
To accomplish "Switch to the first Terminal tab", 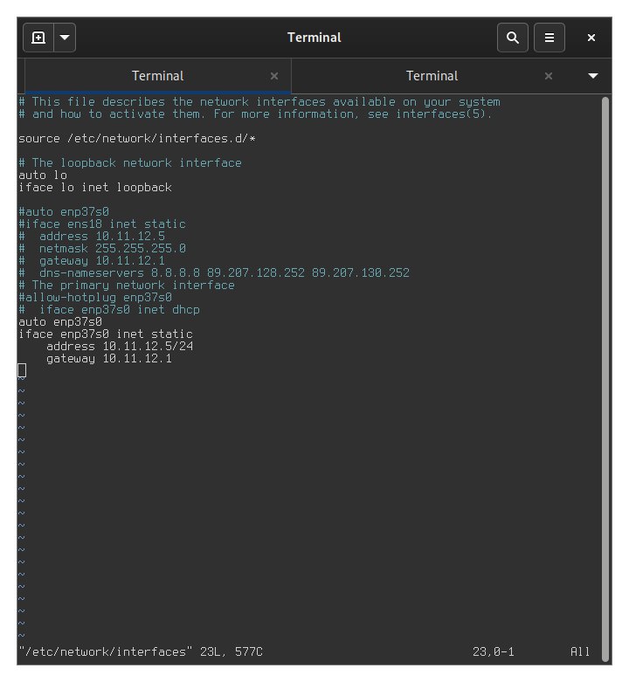I will pyautogui.click(x=158, y=76).
